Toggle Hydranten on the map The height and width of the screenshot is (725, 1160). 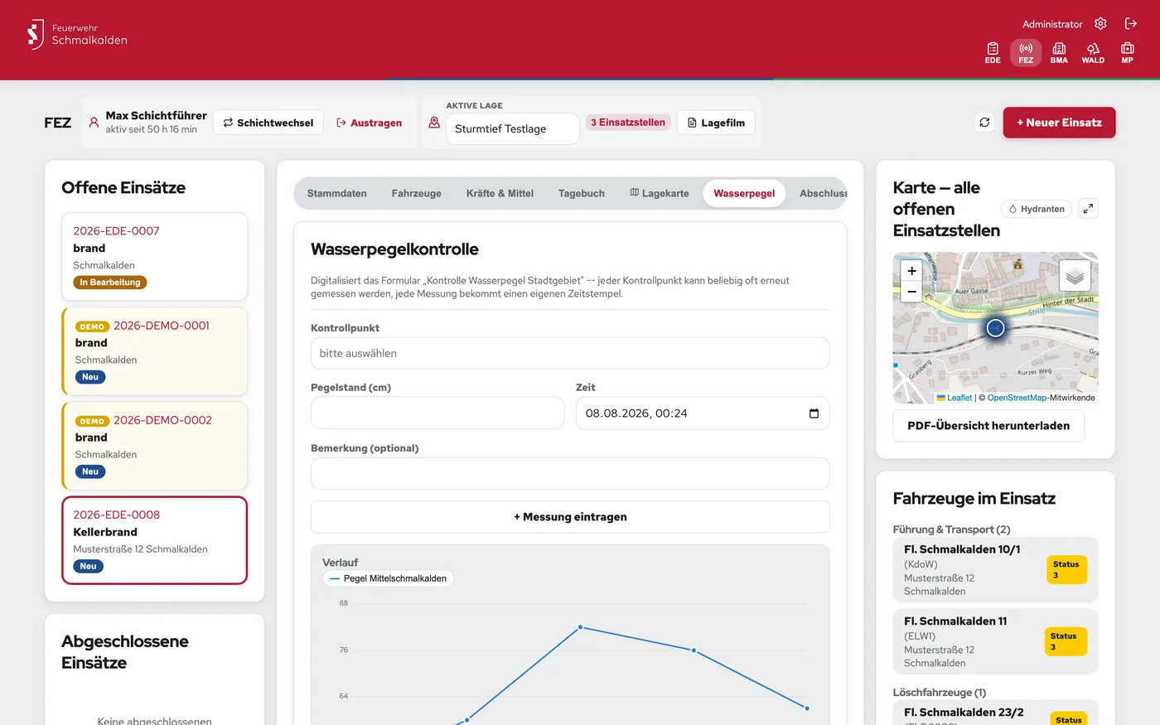click(1037, 209)
